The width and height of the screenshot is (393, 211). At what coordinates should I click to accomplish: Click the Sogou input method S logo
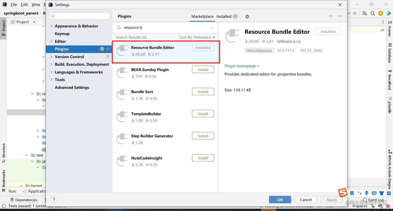(343, 193)
